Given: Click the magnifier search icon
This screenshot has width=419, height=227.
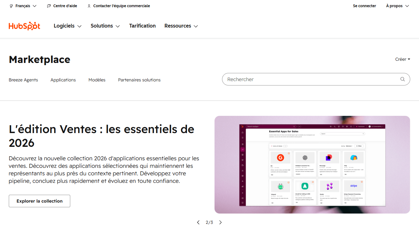Looking at the screenshot, I should (403, 79).
